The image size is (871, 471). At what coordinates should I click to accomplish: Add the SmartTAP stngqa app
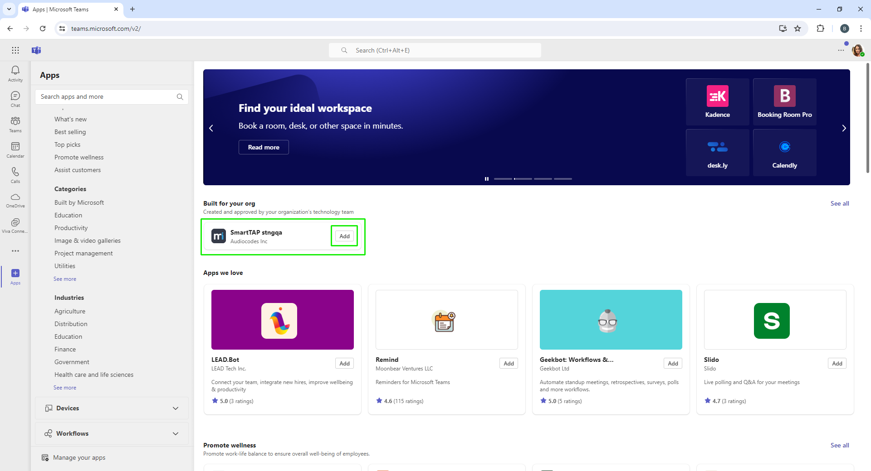click(344, 236)
